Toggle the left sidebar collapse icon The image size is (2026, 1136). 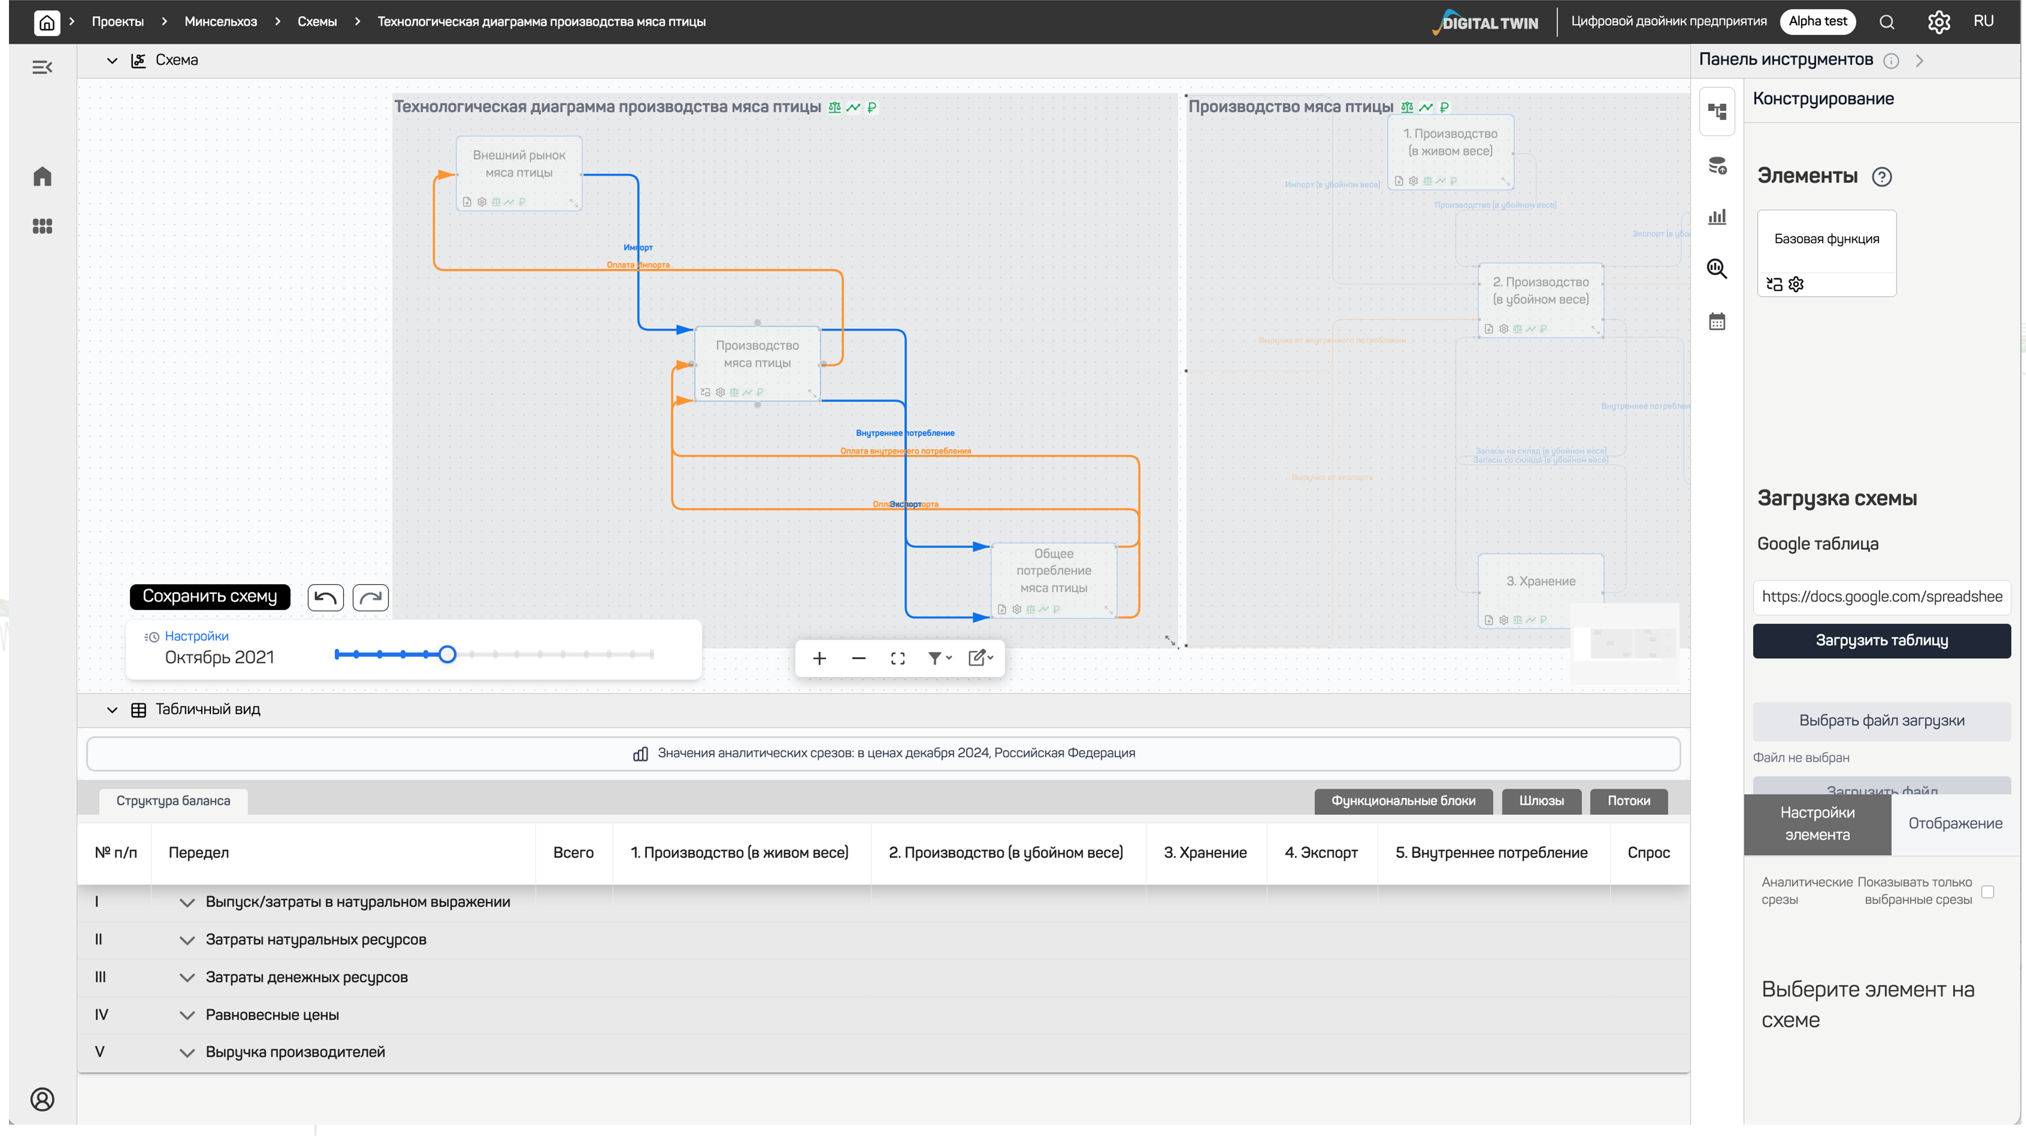tap(43, 68)
